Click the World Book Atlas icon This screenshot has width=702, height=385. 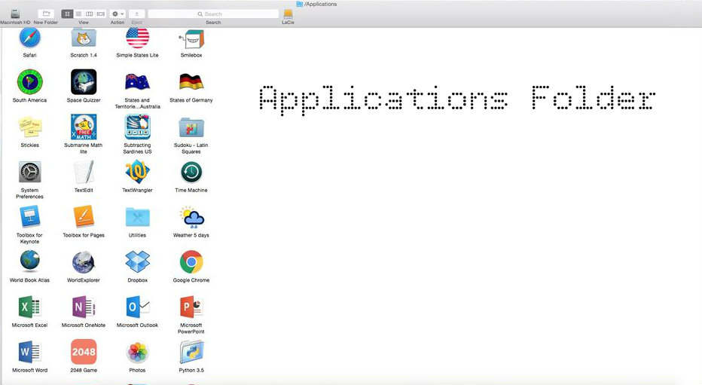pyautogui.click(x=30, y=261)
